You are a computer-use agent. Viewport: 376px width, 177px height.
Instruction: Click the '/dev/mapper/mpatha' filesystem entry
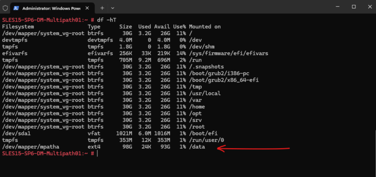click(x=31, y=147)
